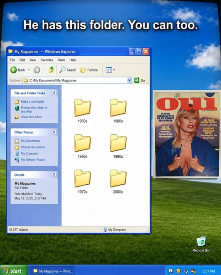Click the shield security tray icon
Screen dimensions: 221x275
pos(178,271)
